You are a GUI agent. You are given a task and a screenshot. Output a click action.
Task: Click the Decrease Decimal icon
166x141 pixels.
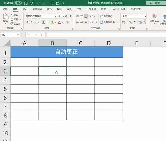pos(145,22)
